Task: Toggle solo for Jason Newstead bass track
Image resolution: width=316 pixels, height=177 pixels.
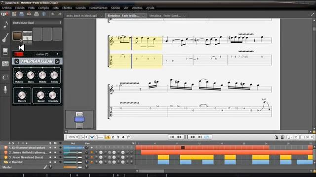Action: coord(50,157)
